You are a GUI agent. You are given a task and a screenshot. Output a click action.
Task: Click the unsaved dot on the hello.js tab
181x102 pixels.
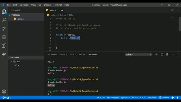(x=62, y=10)
